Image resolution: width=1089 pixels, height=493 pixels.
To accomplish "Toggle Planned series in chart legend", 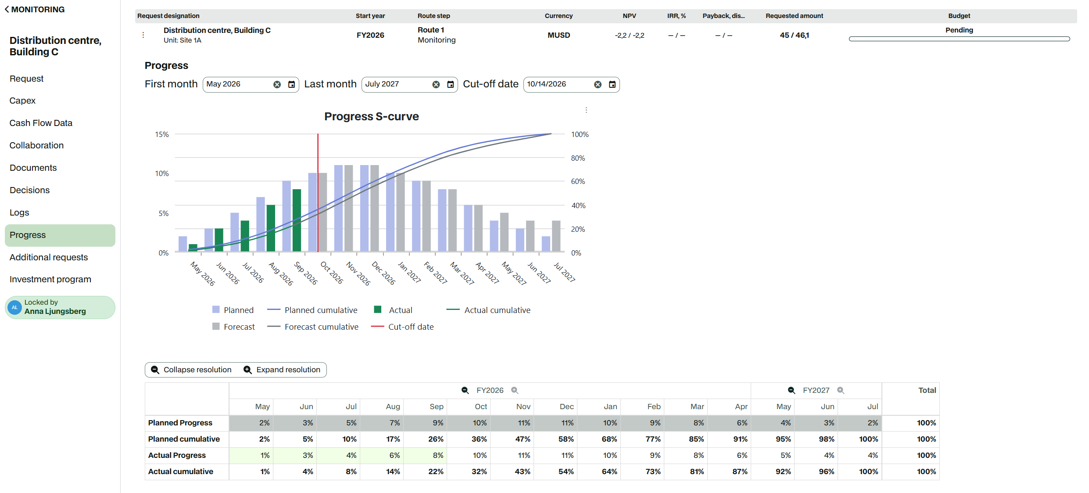I will pyautogui.click(x=233, y=310).
